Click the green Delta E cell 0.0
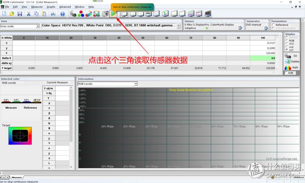 tap(262, 58)
